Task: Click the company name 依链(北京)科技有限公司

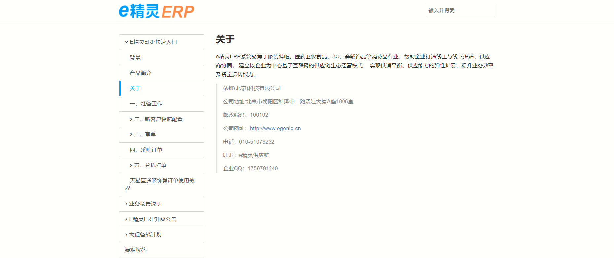Action: (x=252, y=88)
